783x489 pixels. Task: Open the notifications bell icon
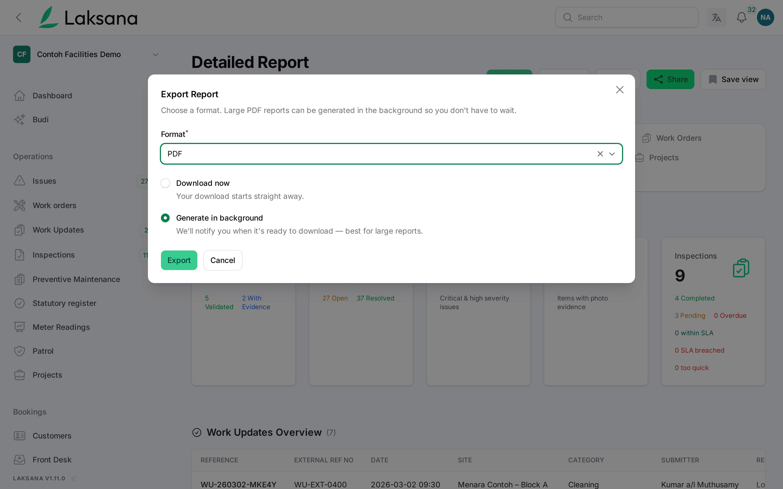click(x=741, y=17)
